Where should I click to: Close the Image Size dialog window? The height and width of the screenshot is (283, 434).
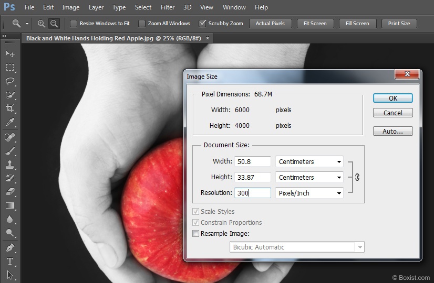pos(407,74)
